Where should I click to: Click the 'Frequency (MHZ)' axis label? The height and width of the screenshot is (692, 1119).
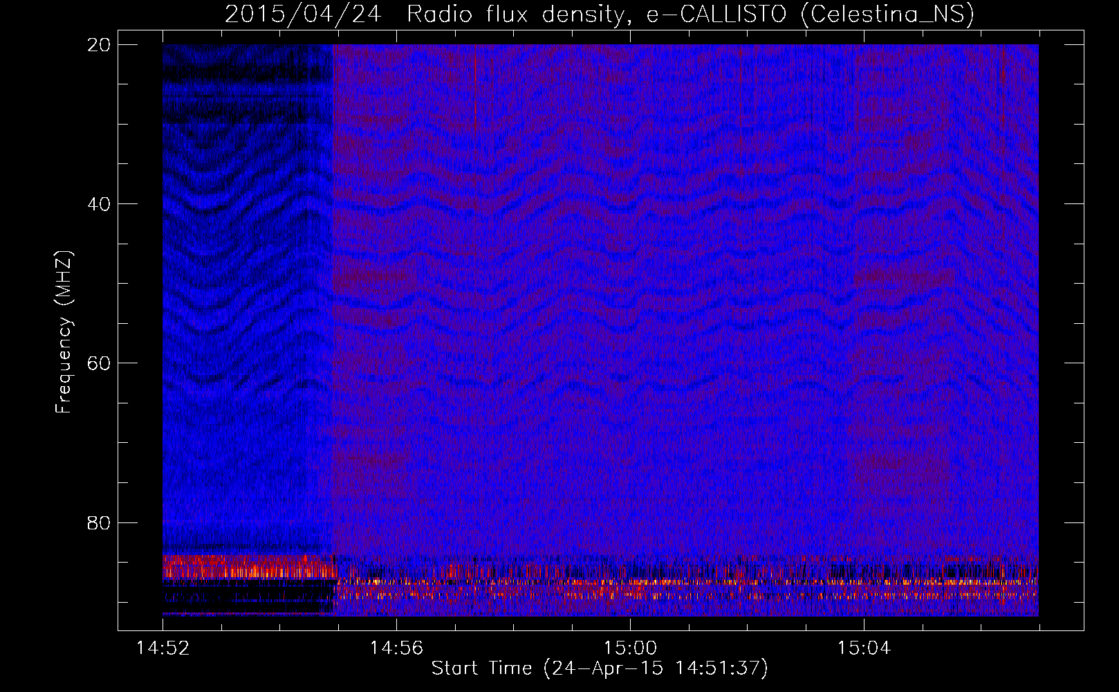[x=64, y=332]
